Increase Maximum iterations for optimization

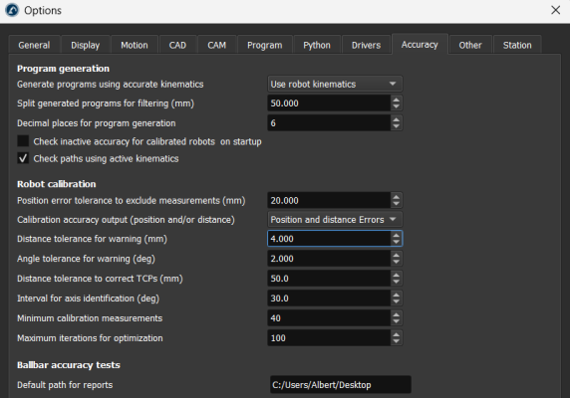[x=397, y=334]
